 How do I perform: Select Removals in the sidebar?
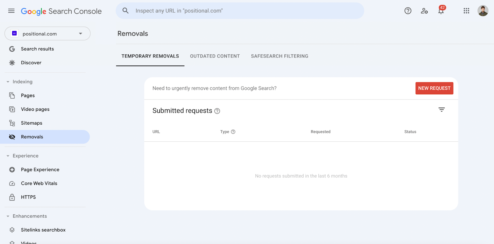click(x=45, y=137)
